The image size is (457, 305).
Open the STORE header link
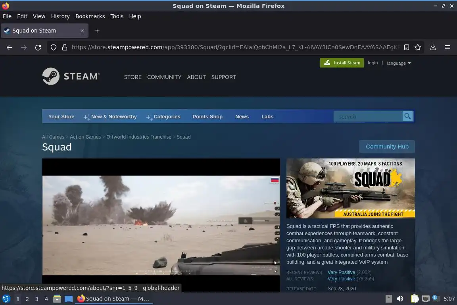tap(132, 77)
